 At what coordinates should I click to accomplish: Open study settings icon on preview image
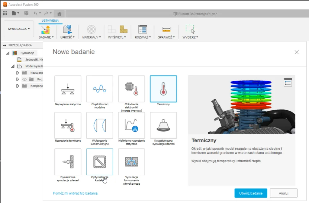(288, 82)
